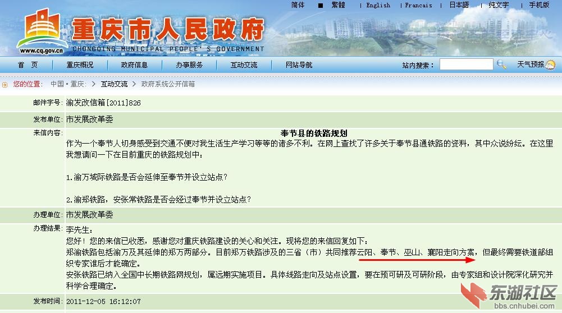Screen dimensions: 562x313
Task: Open the 办事服务 menu item
Action: point(189,65)
